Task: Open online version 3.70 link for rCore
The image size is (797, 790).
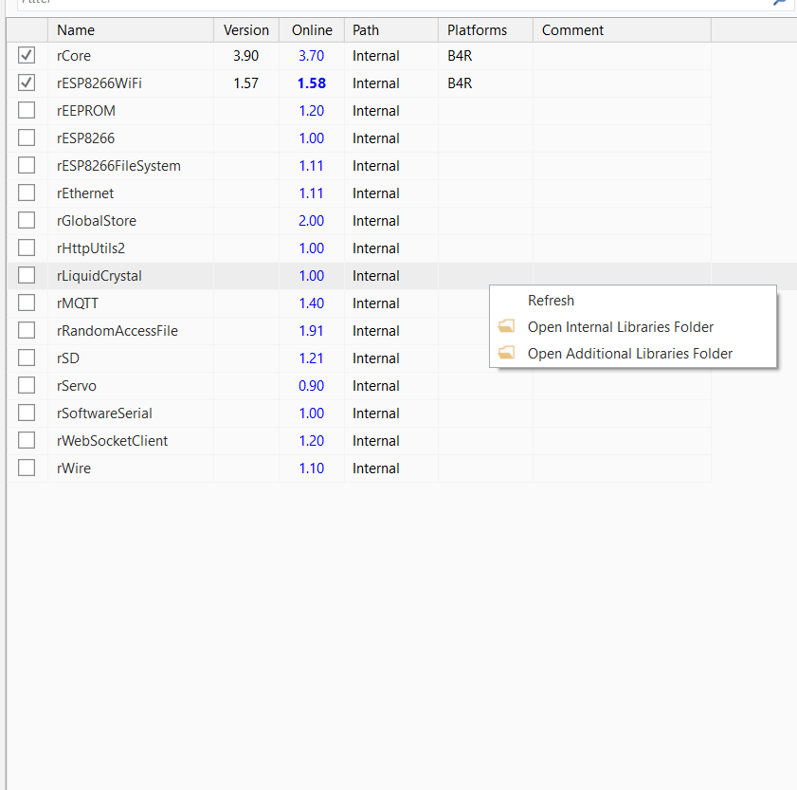Action: coord(311,55)
